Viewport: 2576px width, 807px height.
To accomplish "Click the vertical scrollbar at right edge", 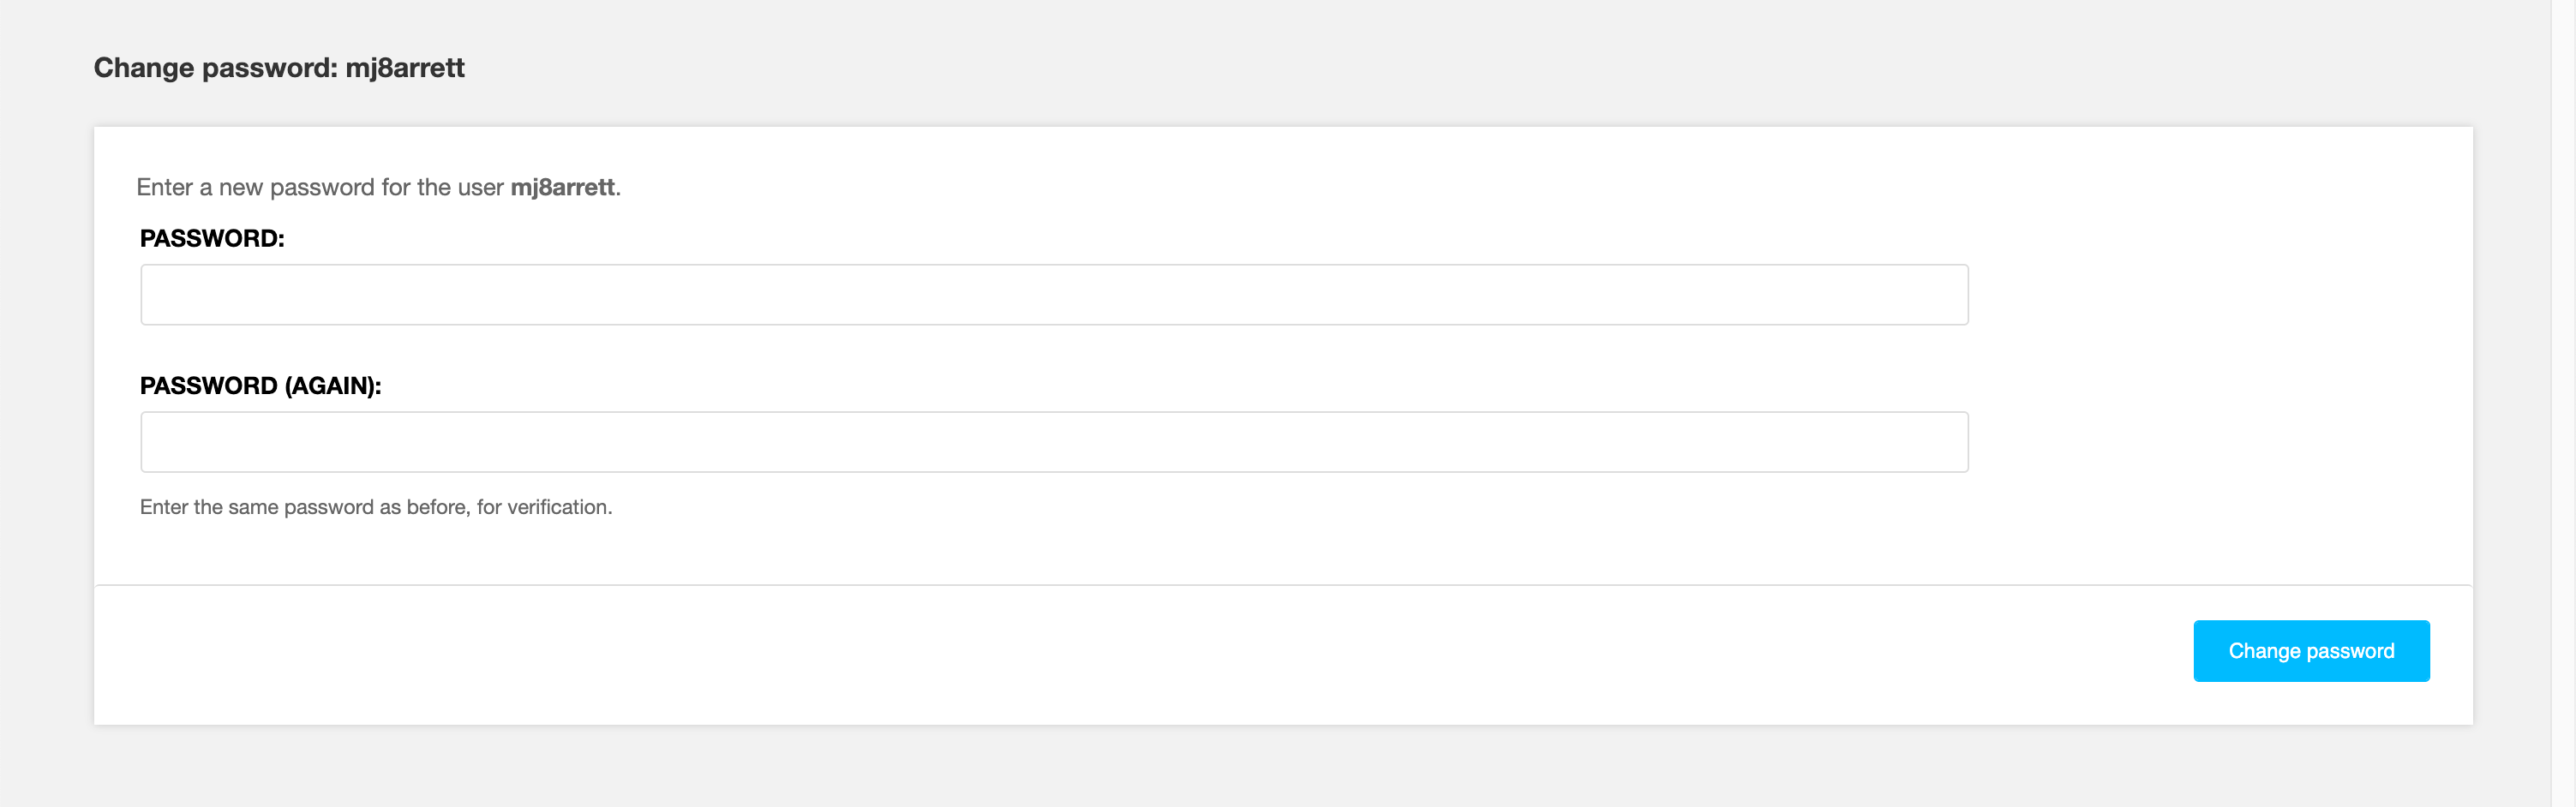I will [2563, 403].
